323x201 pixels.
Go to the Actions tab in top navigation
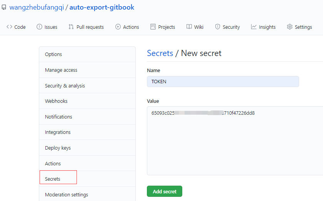pos(127,27)
